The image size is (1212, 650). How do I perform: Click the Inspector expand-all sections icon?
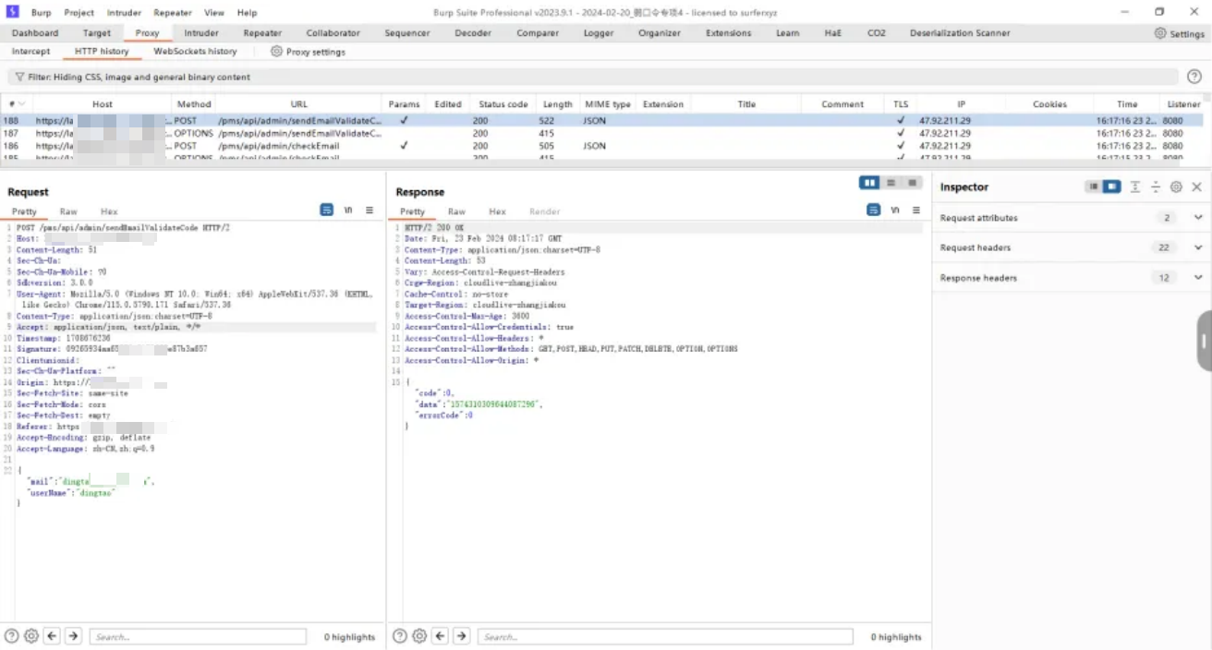coord(1135,187)
